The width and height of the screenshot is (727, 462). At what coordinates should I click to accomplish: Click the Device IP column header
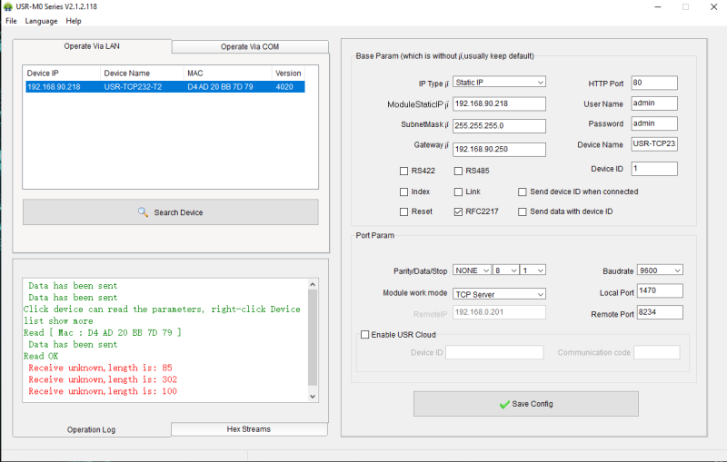62,74
